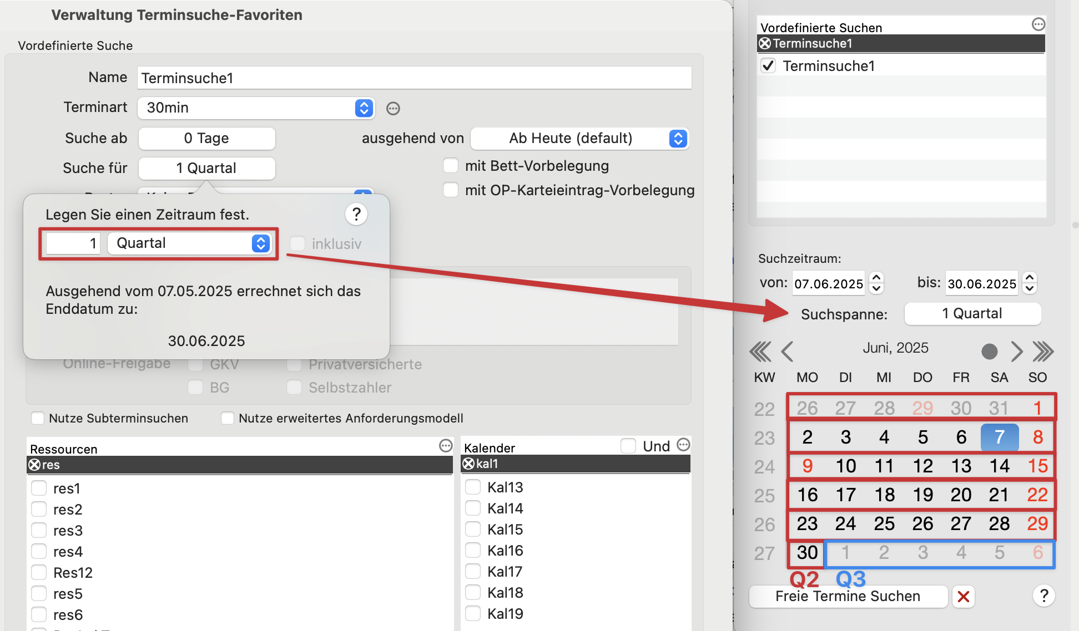Enable mit OP-Karteieintrag-Vorbelegung
1079x631 pixels.
pos(451,190)
